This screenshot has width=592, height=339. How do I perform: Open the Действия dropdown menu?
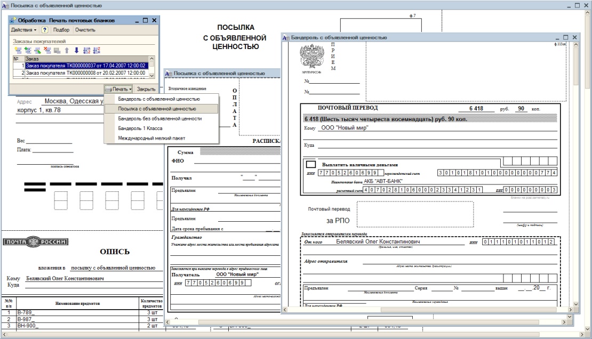pyautogui.click(x=23, y=30)
